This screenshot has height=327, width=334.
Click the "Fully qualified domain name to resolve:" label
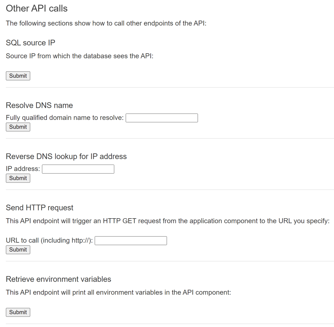(x=65, y=118)
